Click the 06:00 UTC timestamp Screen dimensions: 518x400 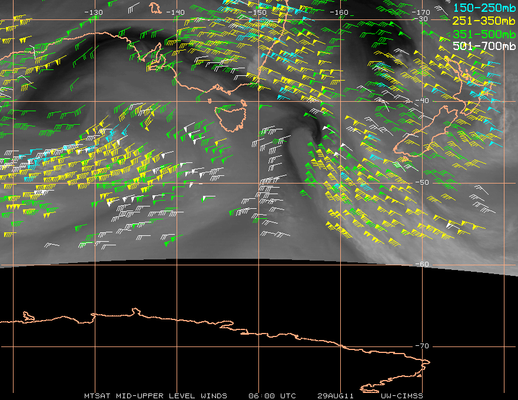(272, 396)
